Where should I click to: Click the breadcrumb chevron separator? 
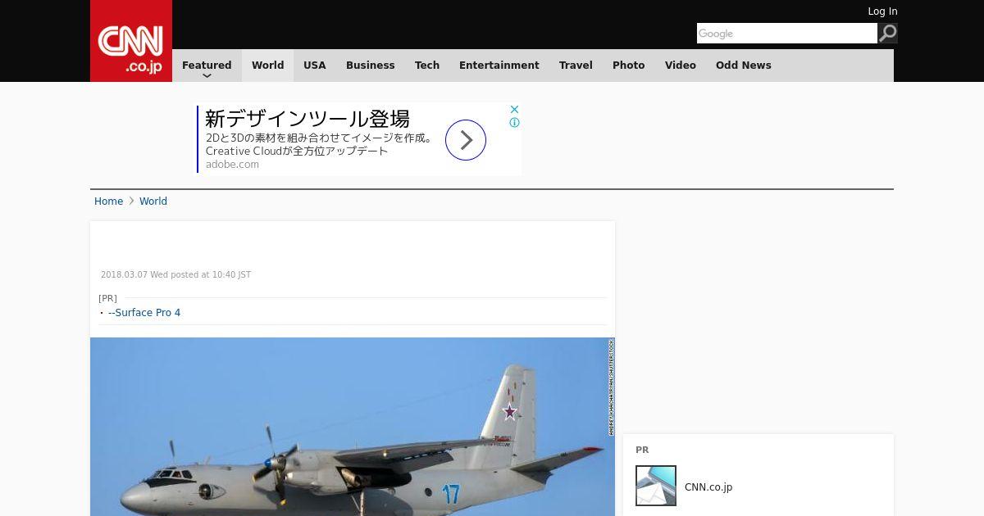click(x=131, y=201)
